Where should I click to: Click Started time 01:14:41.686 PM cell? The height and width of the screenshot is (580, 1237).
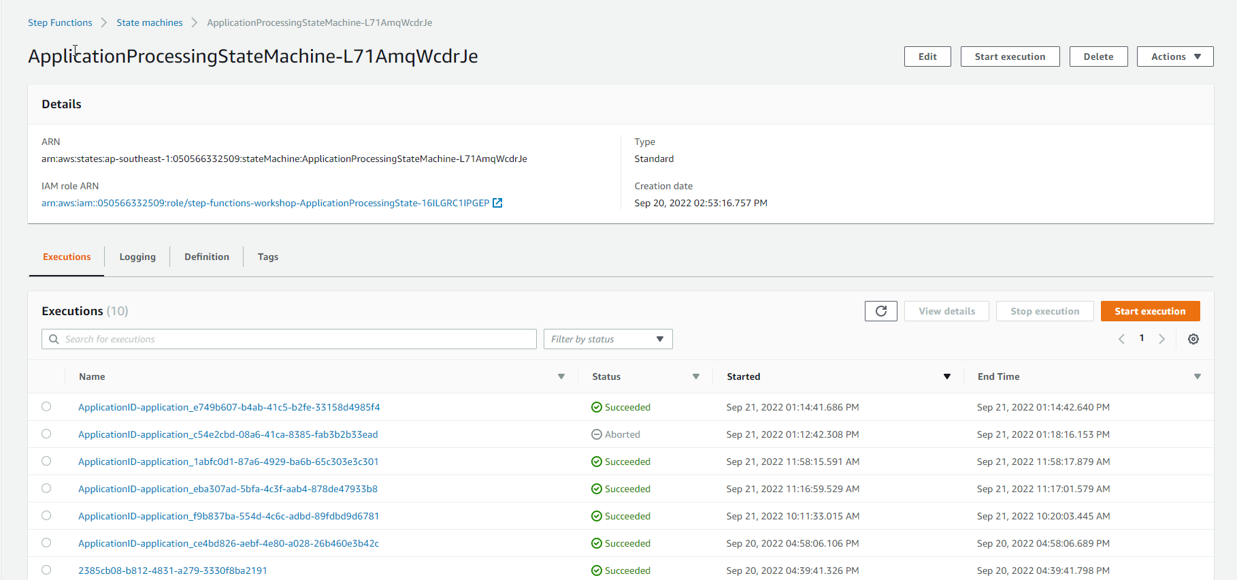point(793,407)
